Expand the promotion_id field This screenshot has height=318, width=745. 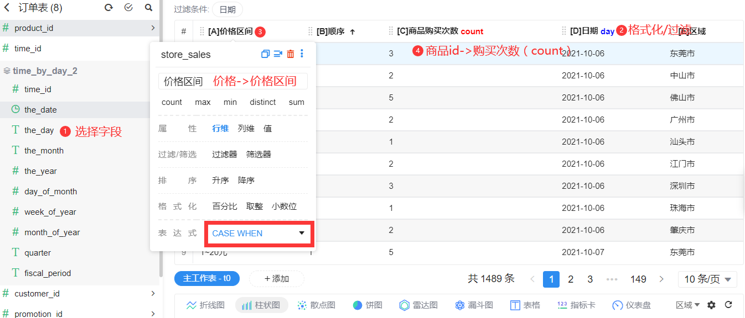tap(153, 314)
